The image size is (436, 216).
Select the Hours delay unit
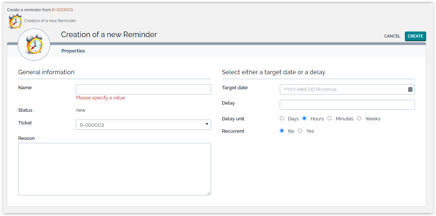tap(305, 118)
